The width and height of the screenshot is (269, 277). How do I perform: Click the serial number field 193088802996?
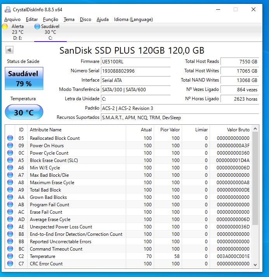click(x=135, y=71)
